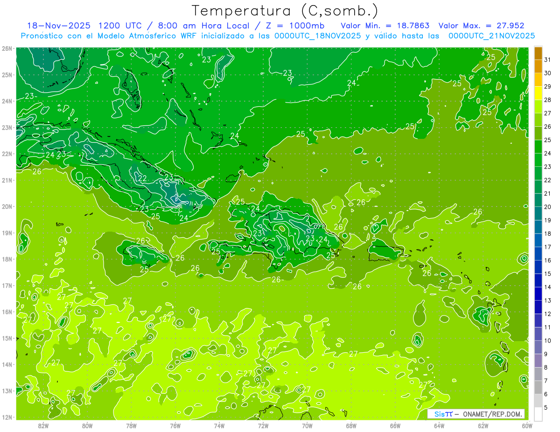Click the legend value label "18"
This screenshot has height=432, width=560.
tap(547, 233)
